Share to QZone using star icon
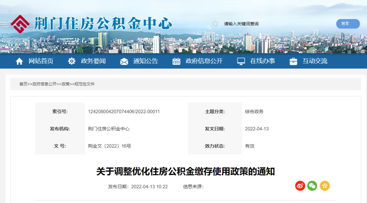This screenshot has width=367, height=203. click(x=325, y=186)
